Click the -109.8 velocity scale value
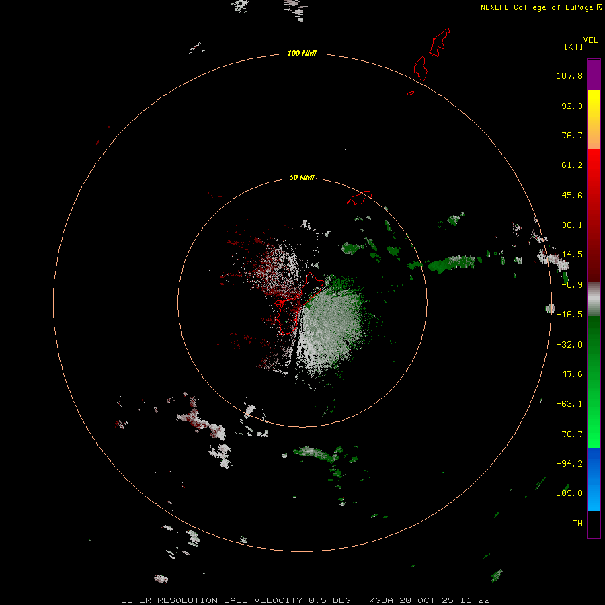This screenshot has height=605, width=605. click(x=567, y=493)
